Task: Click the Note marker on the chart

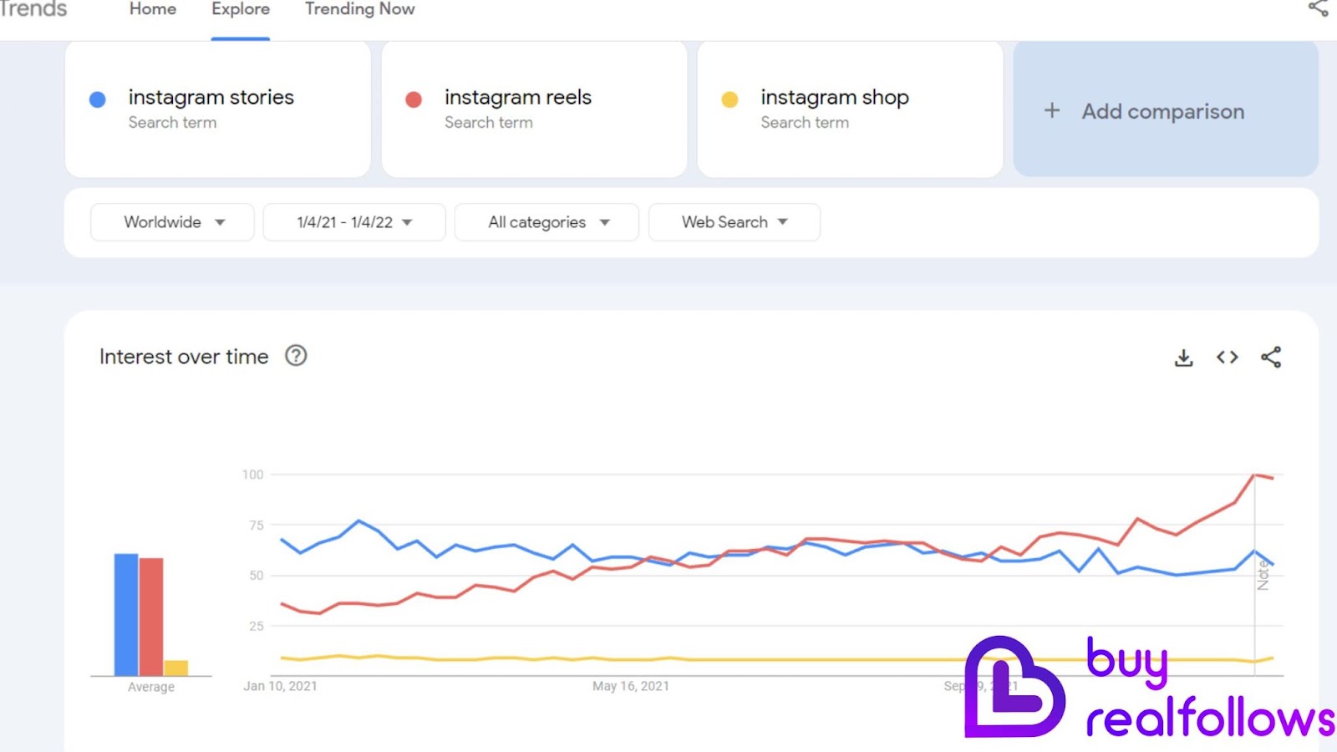Action: click(1263, 576)
